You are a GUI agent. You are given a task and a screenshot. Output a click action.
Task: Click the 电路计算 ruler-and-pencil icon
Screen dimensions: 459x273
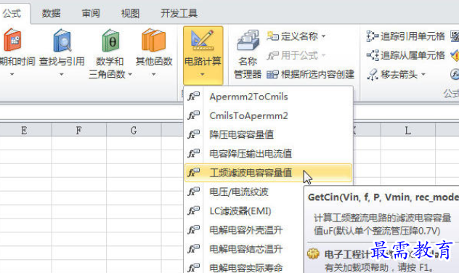(203, 40)
